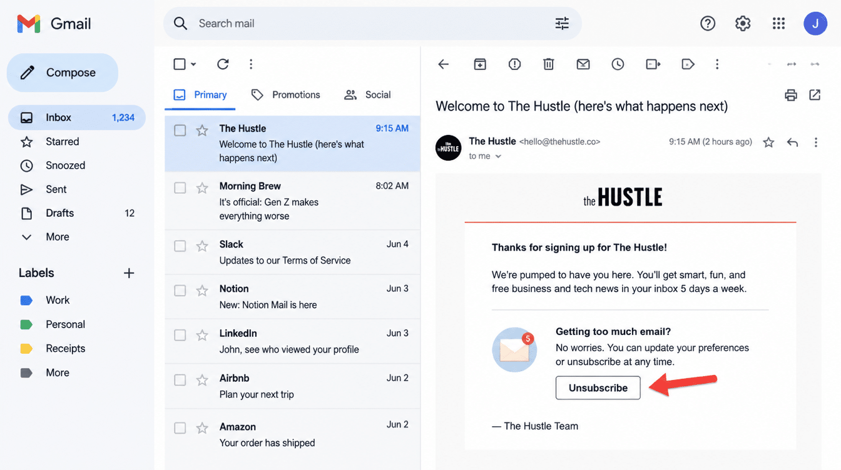Viewport: 841px width, 470px height.
Task: Report this email as spam
Action: click(514, 64)
